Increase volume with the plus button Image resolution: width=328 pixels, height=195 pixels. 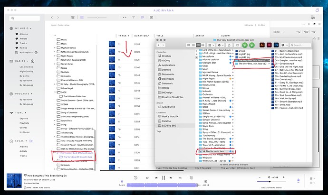[284, 177]
